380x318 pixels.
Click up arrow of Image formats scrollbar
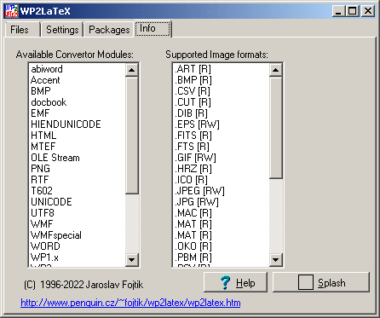coord(276,70)
